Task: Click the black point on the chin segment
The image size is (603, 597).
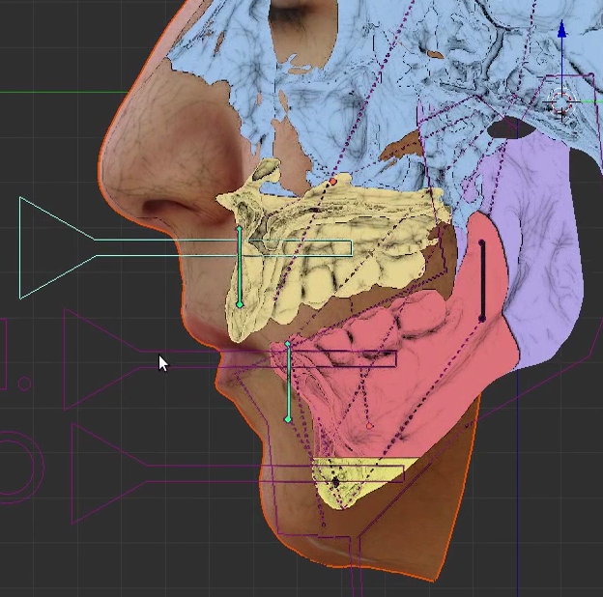Action: point(335,482)
